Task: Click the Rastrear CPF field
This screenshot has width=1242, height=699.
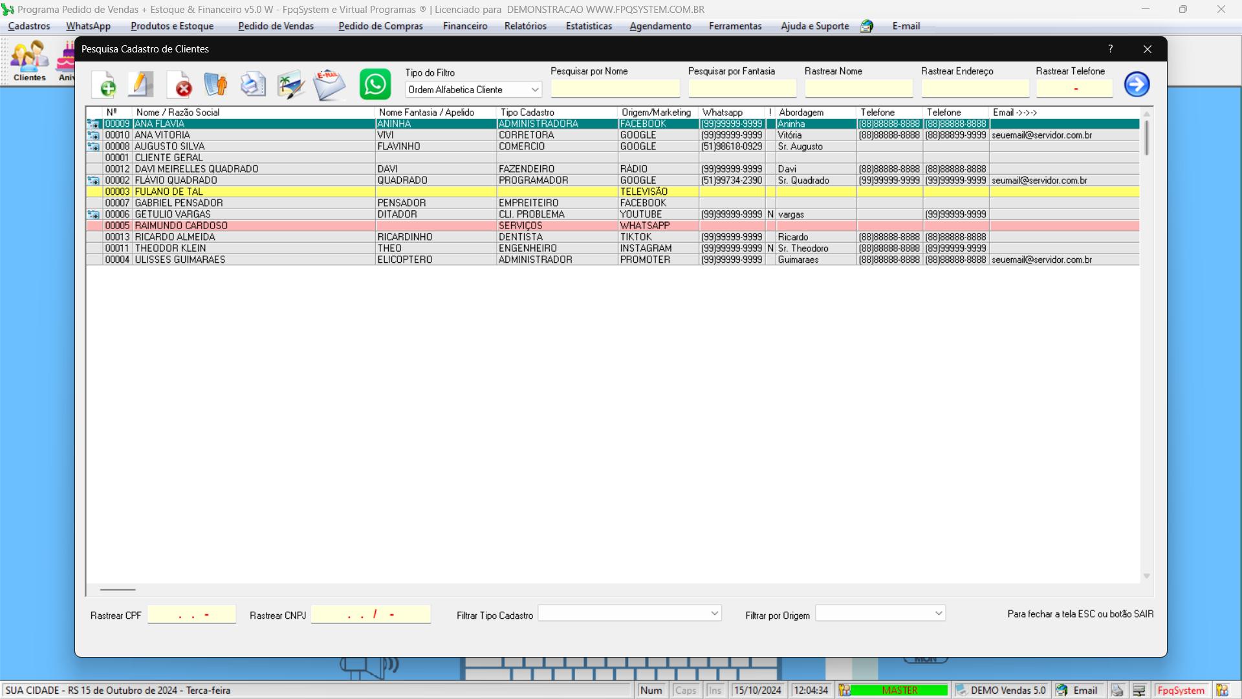Action: point(191,615)
